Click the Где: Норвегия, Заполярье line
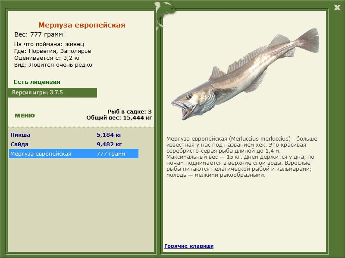The image size is (345, 258). [x=52, y=51]
